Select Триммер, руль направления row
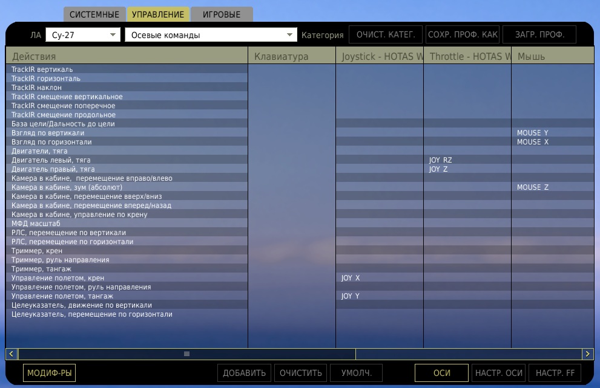Screen dimensions: 600x388 coord(127,260)
